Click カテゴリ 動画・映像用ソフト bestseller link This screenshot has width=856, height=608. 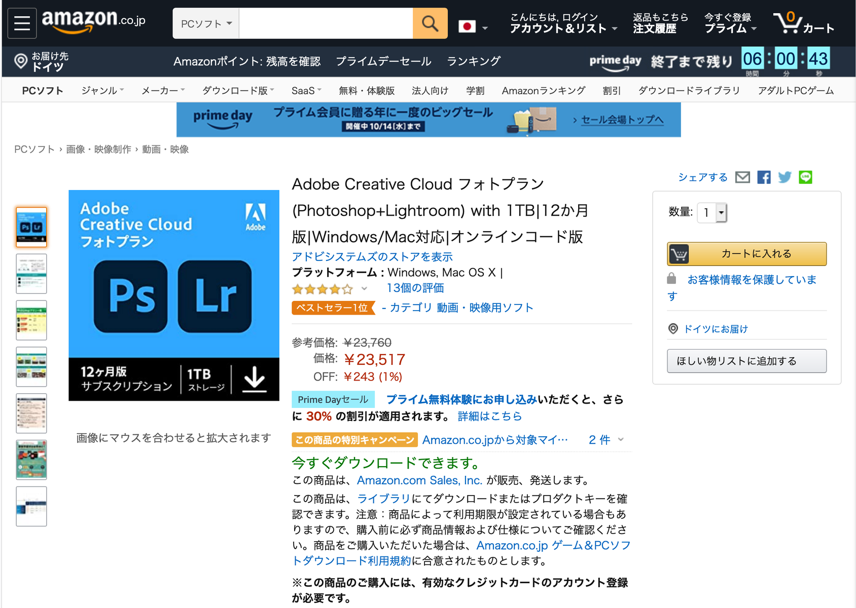click(461, 308)
